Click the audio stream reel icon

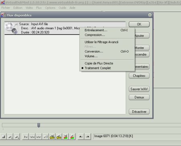coord(11,28)
